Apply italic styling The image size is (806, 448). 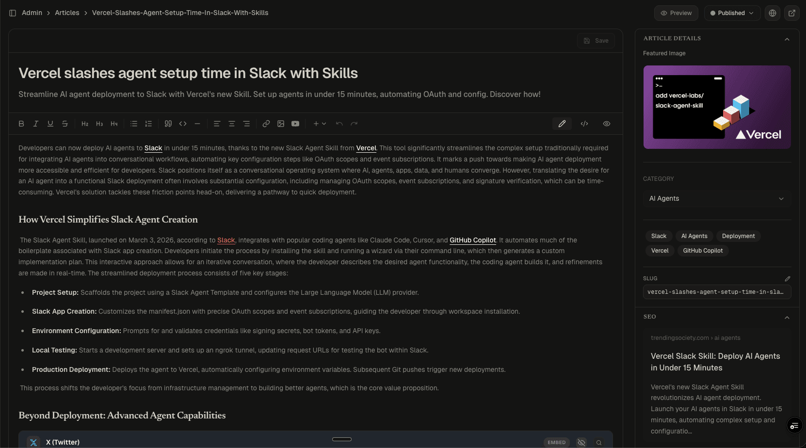pos(36,124)
